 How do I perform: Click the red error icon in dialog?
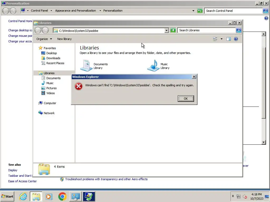tap(79, 86)
